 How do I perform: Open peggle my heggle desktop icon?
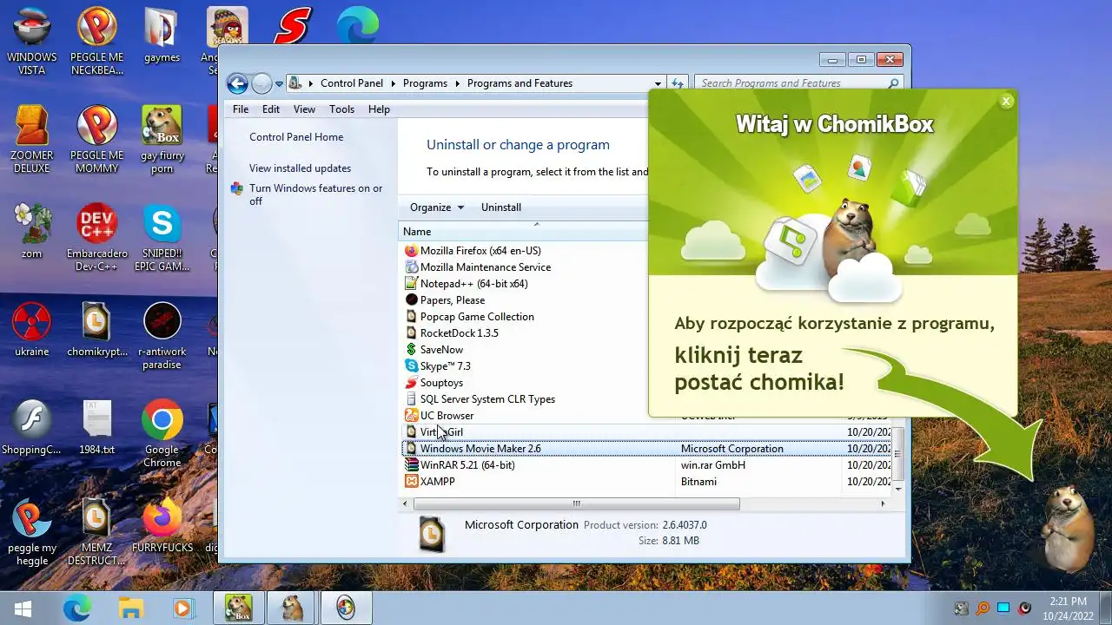[x=32, y=532]
